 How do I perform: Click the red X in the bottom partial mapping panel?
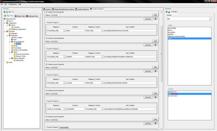tap(156, 124)
